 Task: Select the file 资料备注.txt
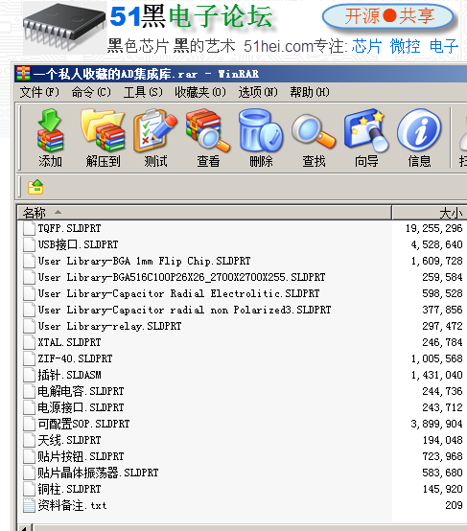click(x=72, y=506)
